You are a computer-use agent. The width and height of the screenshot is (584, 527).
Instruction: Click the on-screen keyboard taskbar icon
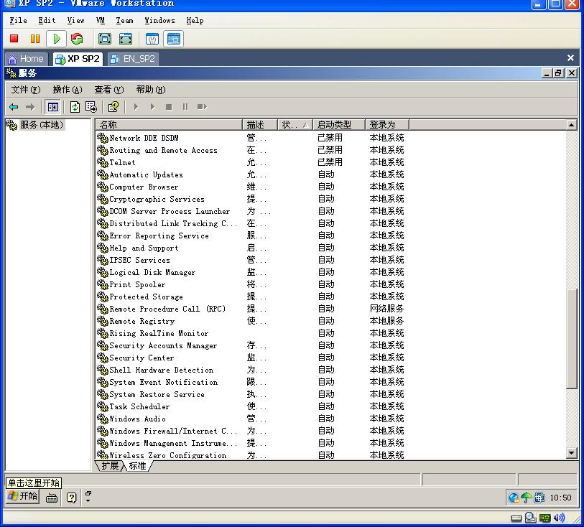52,498
